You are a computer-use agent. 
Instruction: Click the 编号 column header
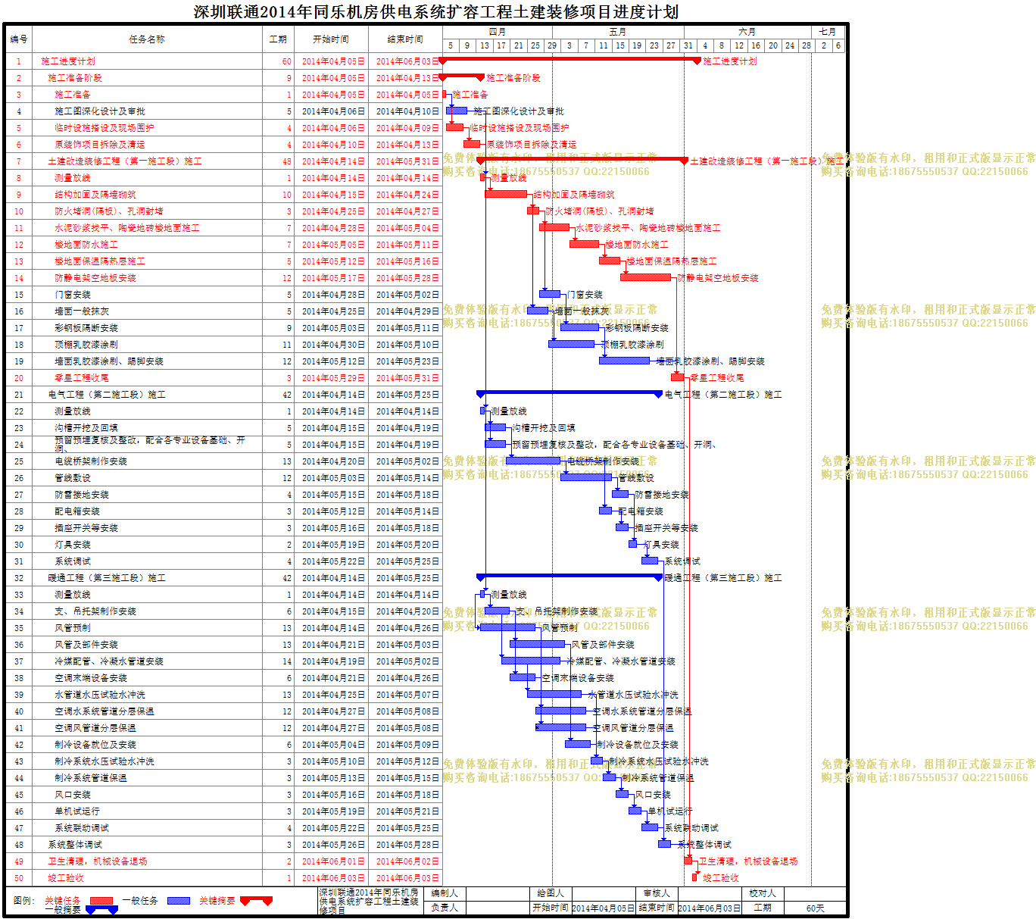coord(19,39)
